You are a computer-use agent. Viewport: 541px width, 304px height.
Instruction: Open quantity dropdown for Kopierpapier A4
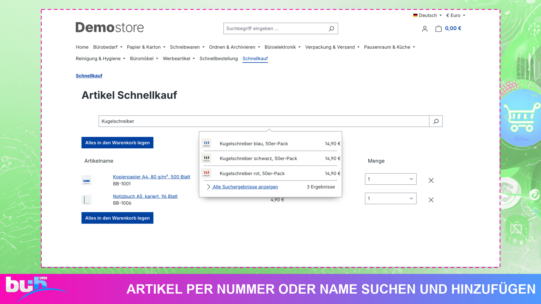click(x=391, y=179)
